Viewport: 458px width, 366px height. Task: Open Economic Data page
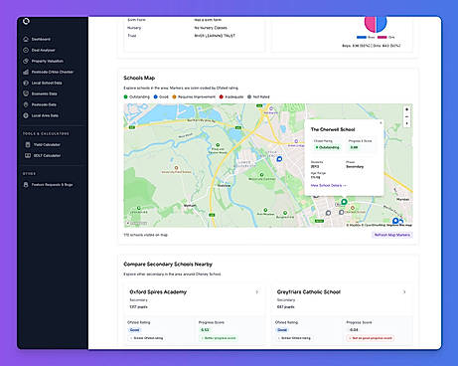click(44, 93)
